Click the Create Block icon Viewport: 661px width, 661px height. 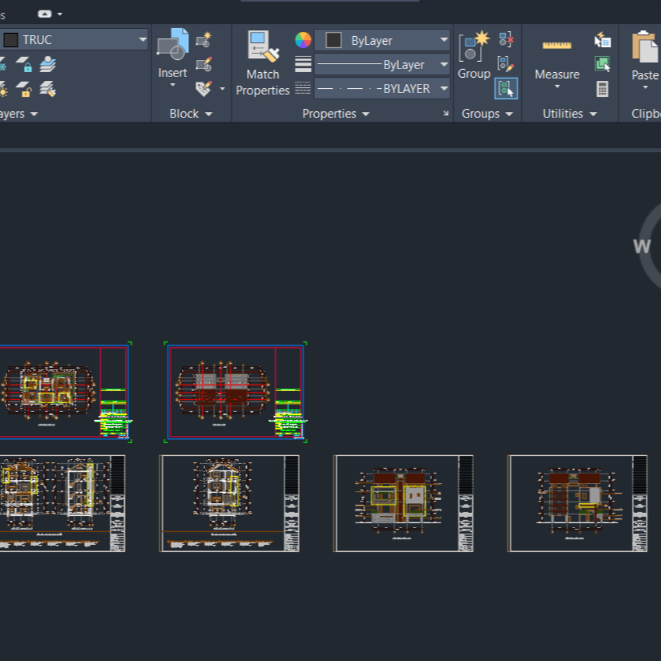tap(204, 40)
